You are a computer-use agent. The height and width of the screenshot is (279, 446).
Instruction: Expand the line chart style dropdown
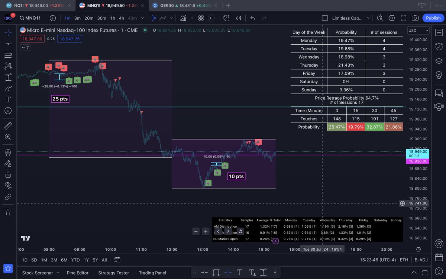coord(171,18)
